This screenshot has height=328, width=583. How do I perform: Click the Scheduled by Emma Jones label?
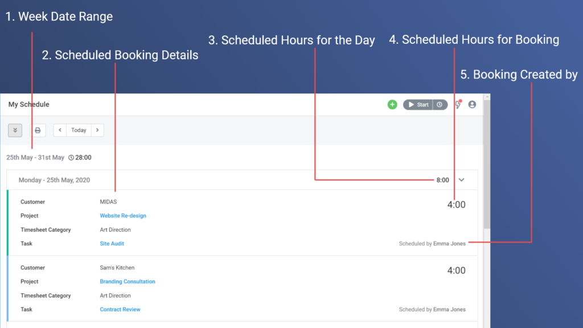(x=432, y=243)
